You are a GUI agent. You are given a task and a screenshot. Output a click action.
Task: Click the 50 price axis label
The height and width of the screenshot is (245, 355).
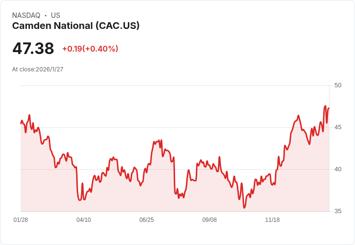pyautogui.click(x=338, y=85)
